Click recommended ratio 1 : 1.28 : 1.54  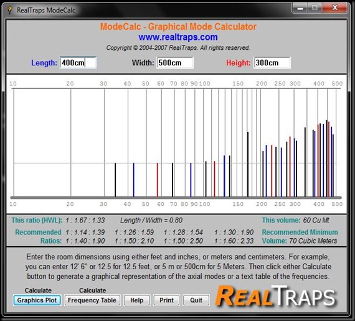(x=183, y=232)
